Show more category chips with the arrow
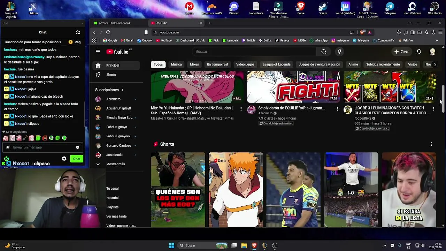 click(435, 64)
